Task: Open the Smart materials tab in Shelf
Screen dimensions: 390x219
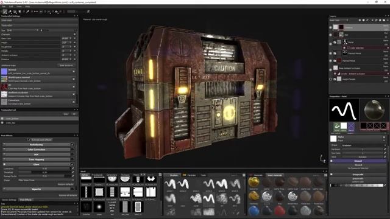Action: click(275, 175)
